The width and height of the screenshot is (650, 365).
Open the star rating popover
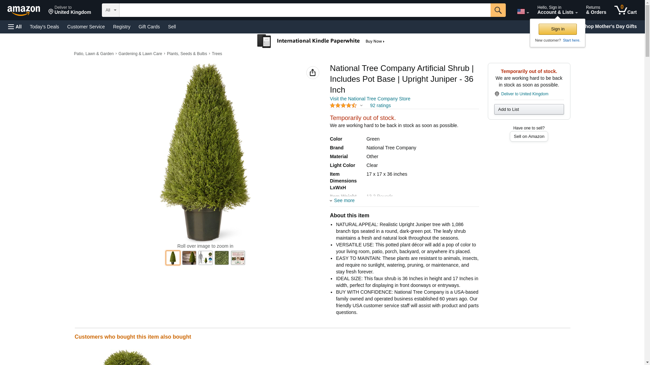click(346, 105)
